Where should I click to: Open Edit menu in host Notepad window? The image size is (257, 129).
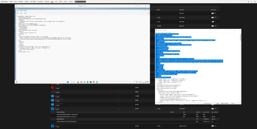[159, 32]
